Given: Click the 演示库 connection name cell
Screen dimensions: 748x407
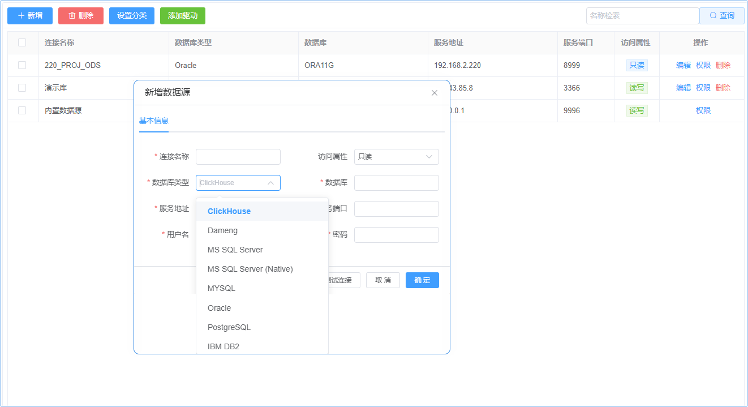Looking at the screenshot, I should [56, 88].
